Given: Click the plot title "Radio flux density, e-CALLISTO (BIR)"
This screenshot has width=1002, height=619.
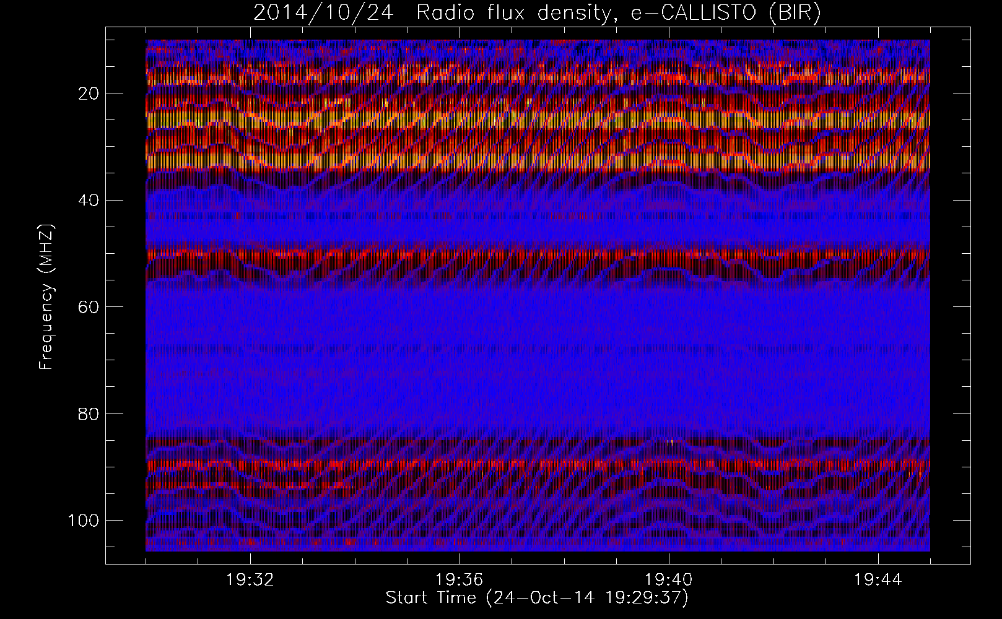Looking at the screenshot, I should (x=618, y=14).
